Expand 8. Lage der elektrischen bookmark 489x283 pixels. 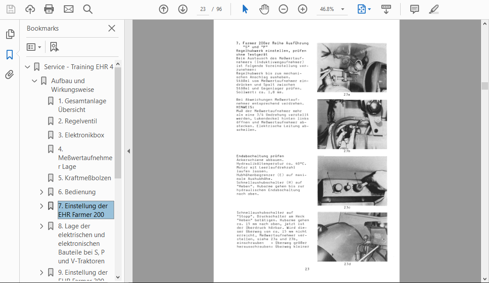point(42,226)
